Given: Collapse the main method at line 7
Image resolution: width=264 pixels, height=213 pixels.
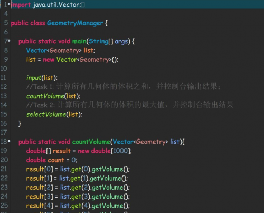Looking at the screenshot, I should (x=9, y=41).
